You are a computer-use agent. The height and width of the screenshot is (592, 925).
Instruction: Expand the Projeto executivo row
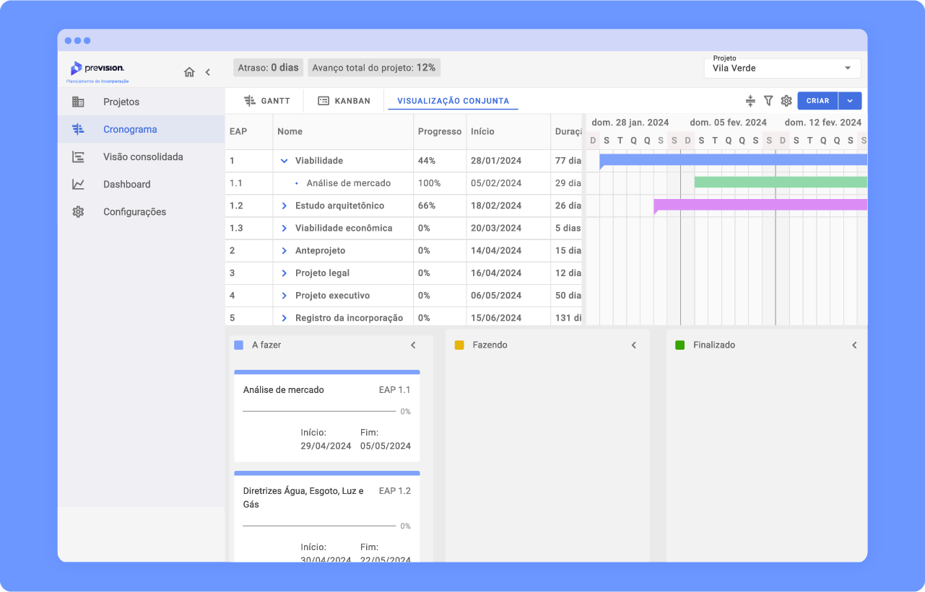pos(285,295)
